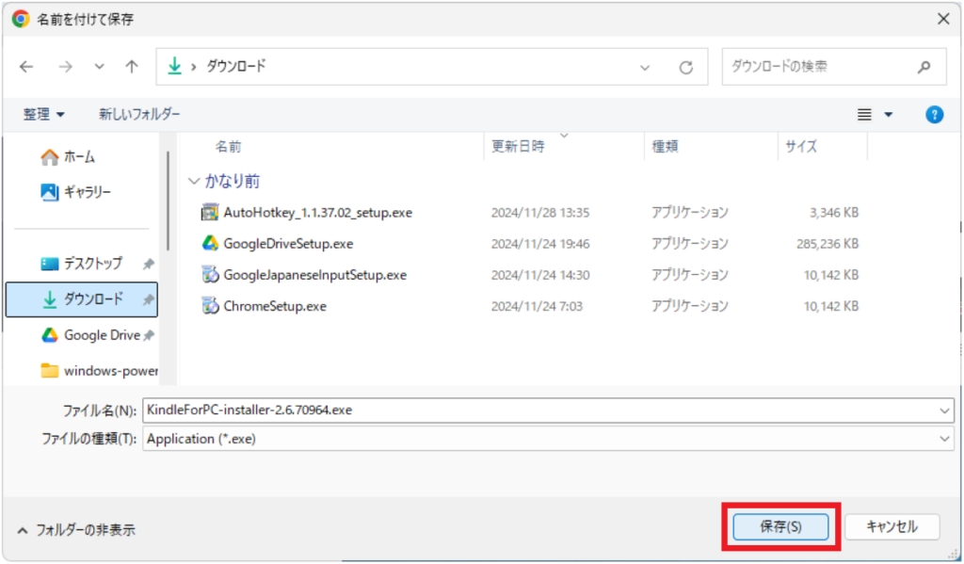The width and height of the screenshot is (964, 564).
Task: Open ギャラリー in navigation pane
Action: (x=87, y=192)
